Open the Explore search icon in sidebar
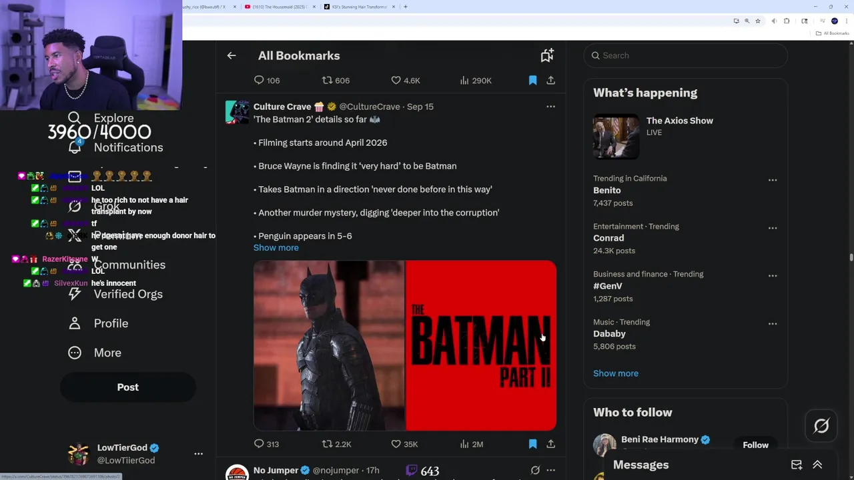The height and width of the screenshot is (480, 854). tap(74, 118)
